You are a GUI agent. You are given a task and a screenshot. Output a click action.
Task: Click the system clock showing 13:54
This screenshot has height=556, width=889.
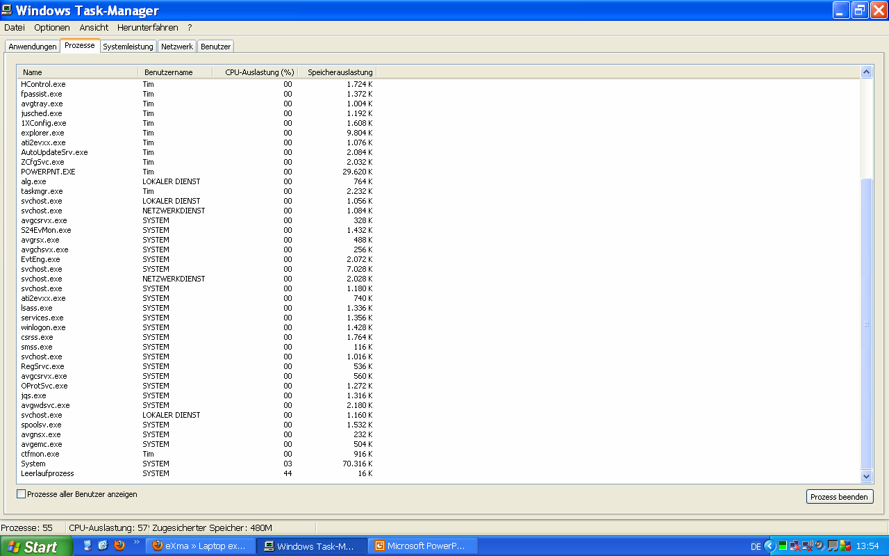pos(867,546)
